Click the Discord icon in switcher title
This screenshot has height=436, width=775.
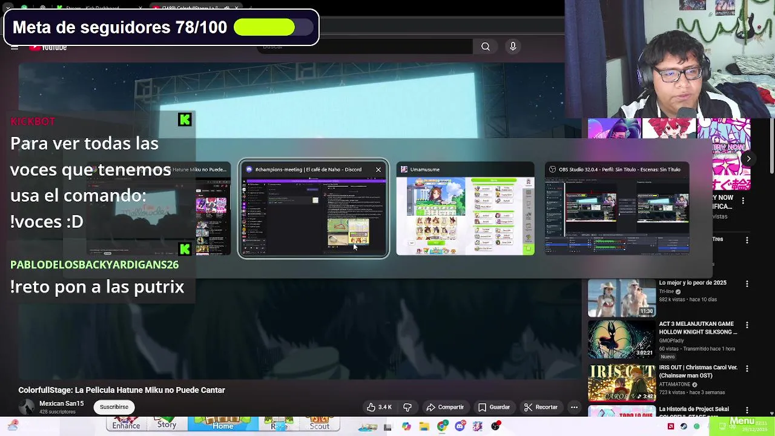(x=249, y=170)
